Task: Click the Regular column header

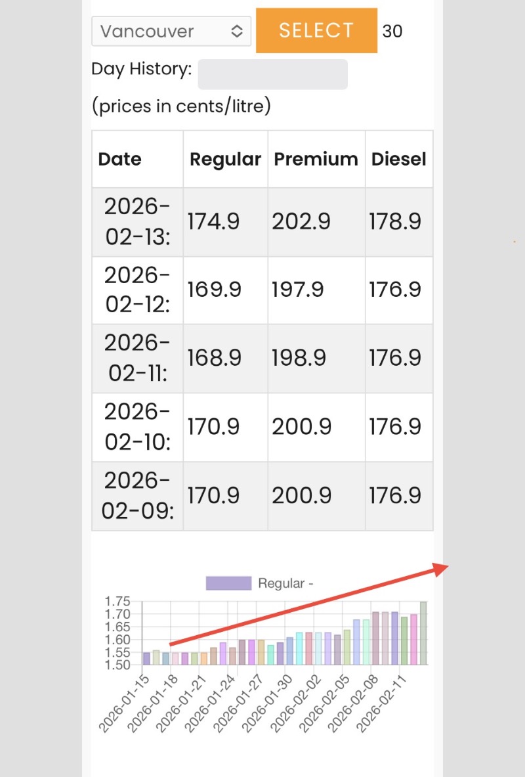Action: pyautogui.click(x=225, y=160)
